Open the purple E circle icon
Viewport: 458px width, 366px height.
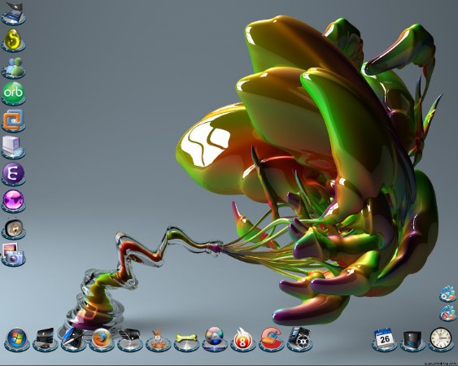13,174
